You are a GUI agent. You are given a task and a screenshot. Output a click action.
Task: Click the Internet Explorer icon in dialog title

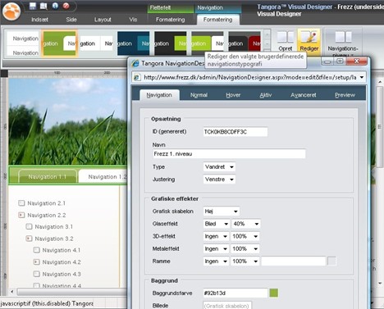coord(135,63)
